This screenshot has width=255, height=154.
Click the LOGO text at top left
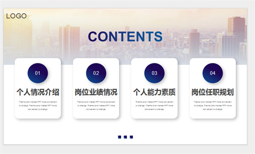(x=16, y=16)
